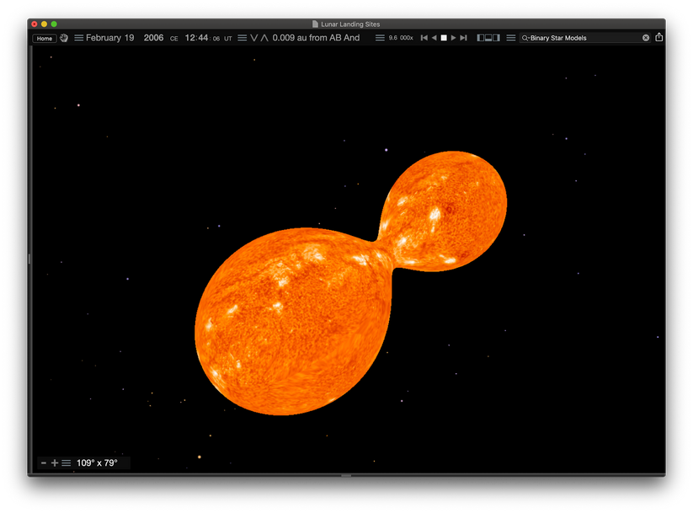This screenshot has width=693, height=513.
Task: Toggle the UT time zone label
Action: pyautogui.click(x=227, y=38)
